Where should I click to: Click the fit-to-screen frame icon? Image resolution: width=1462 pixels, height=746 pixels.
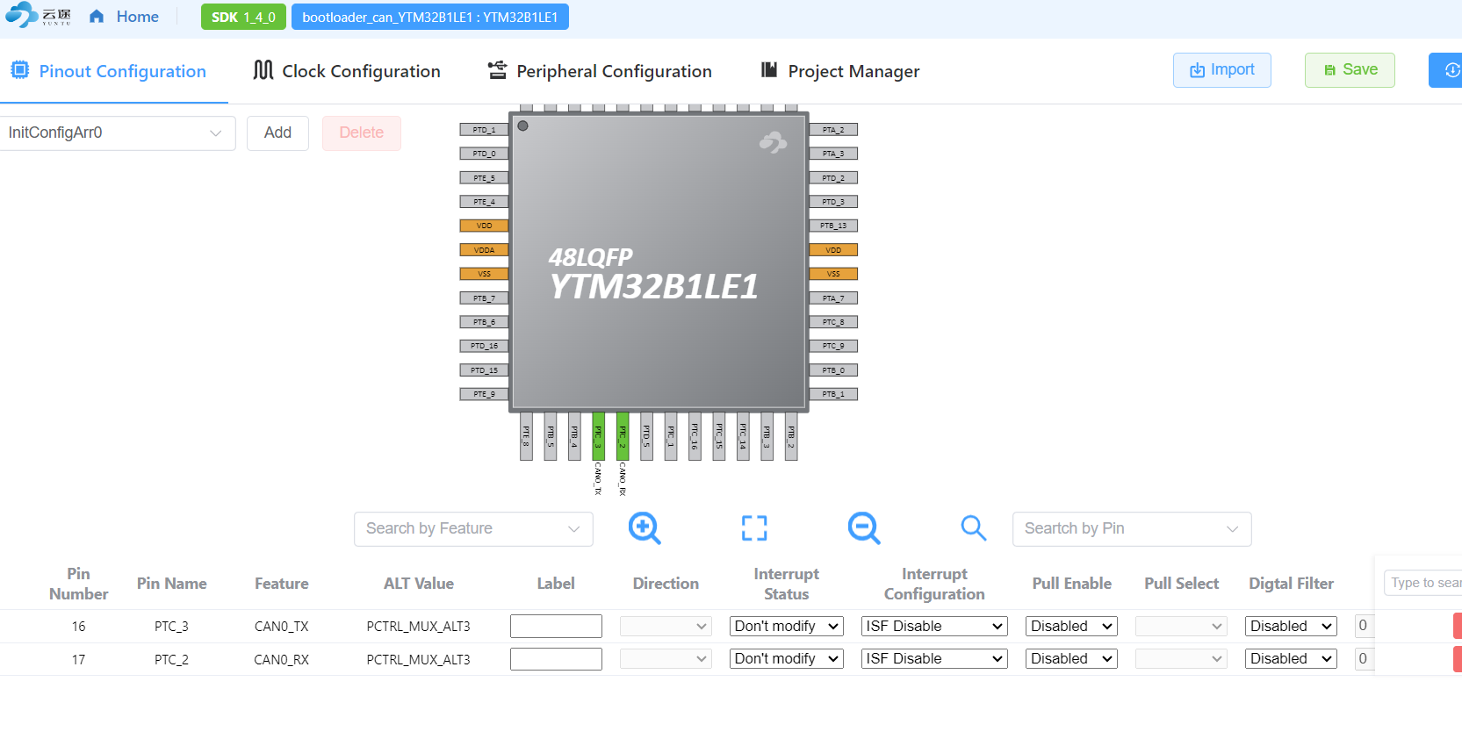point(753,528)
